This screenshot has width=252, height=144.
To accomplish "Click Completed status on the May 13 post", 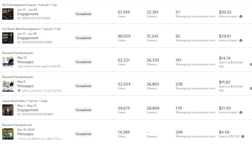I will [x=83, y=62].
